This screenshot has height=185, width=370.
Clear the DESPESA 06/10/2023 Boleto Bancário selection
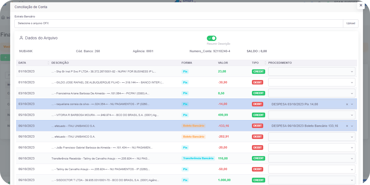click(347, 126)
